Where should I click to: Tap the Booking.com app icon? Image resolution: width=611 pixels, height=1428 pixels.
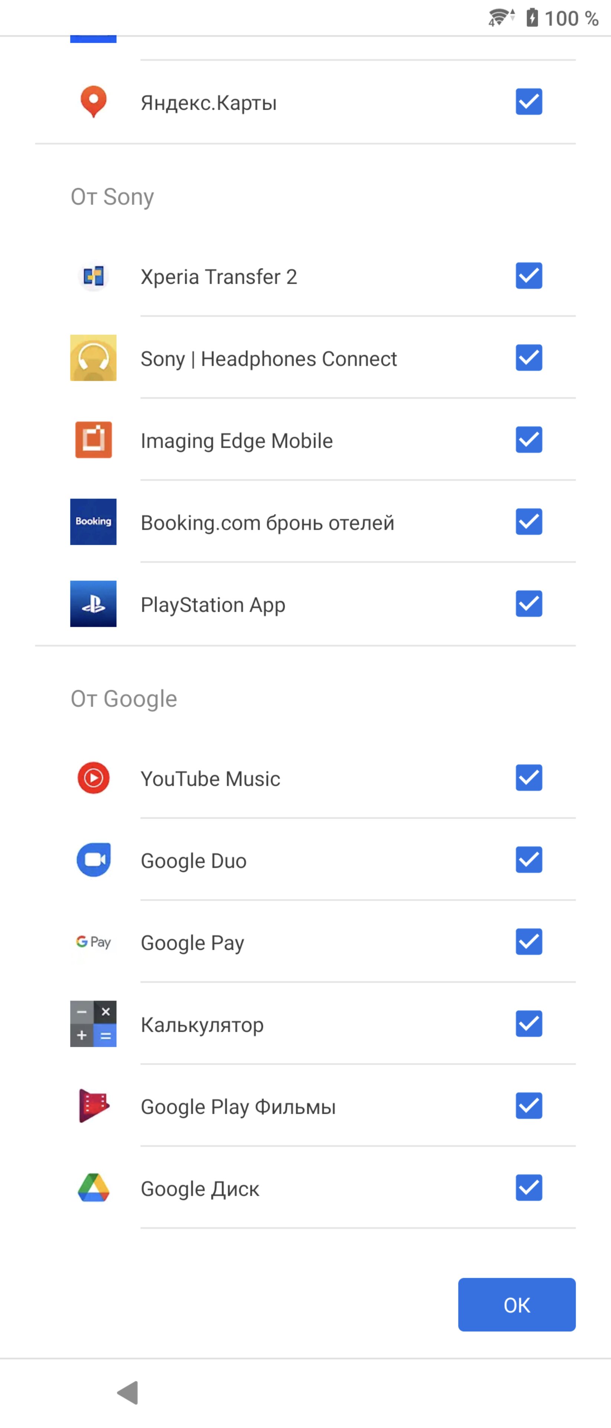(93, 522)
